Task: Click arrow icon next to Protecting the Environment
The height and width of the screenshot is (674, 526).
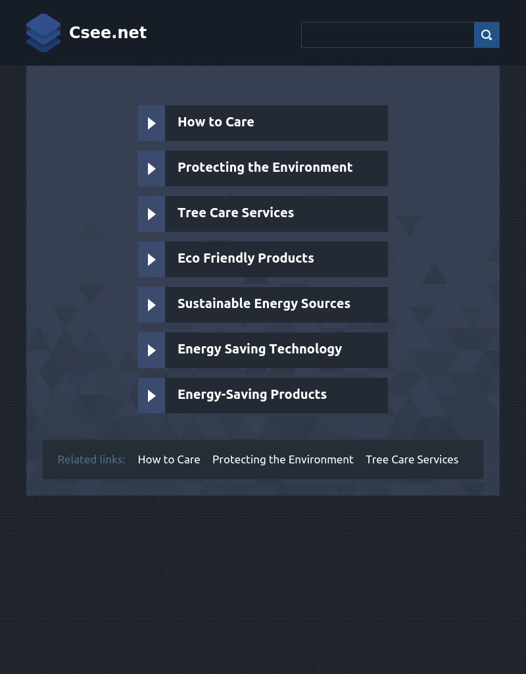Action: [x=151, y=168]
